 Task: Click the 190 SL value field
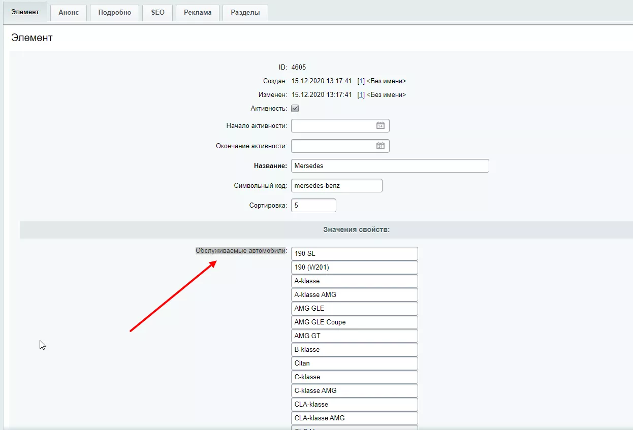pos(355,253)
